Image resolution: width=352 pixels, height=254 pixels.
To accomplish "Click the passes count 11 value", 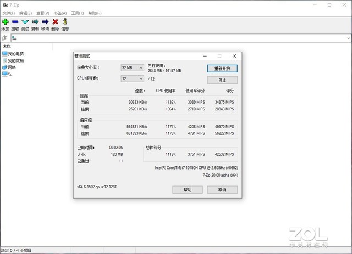I will coord(121,161).
